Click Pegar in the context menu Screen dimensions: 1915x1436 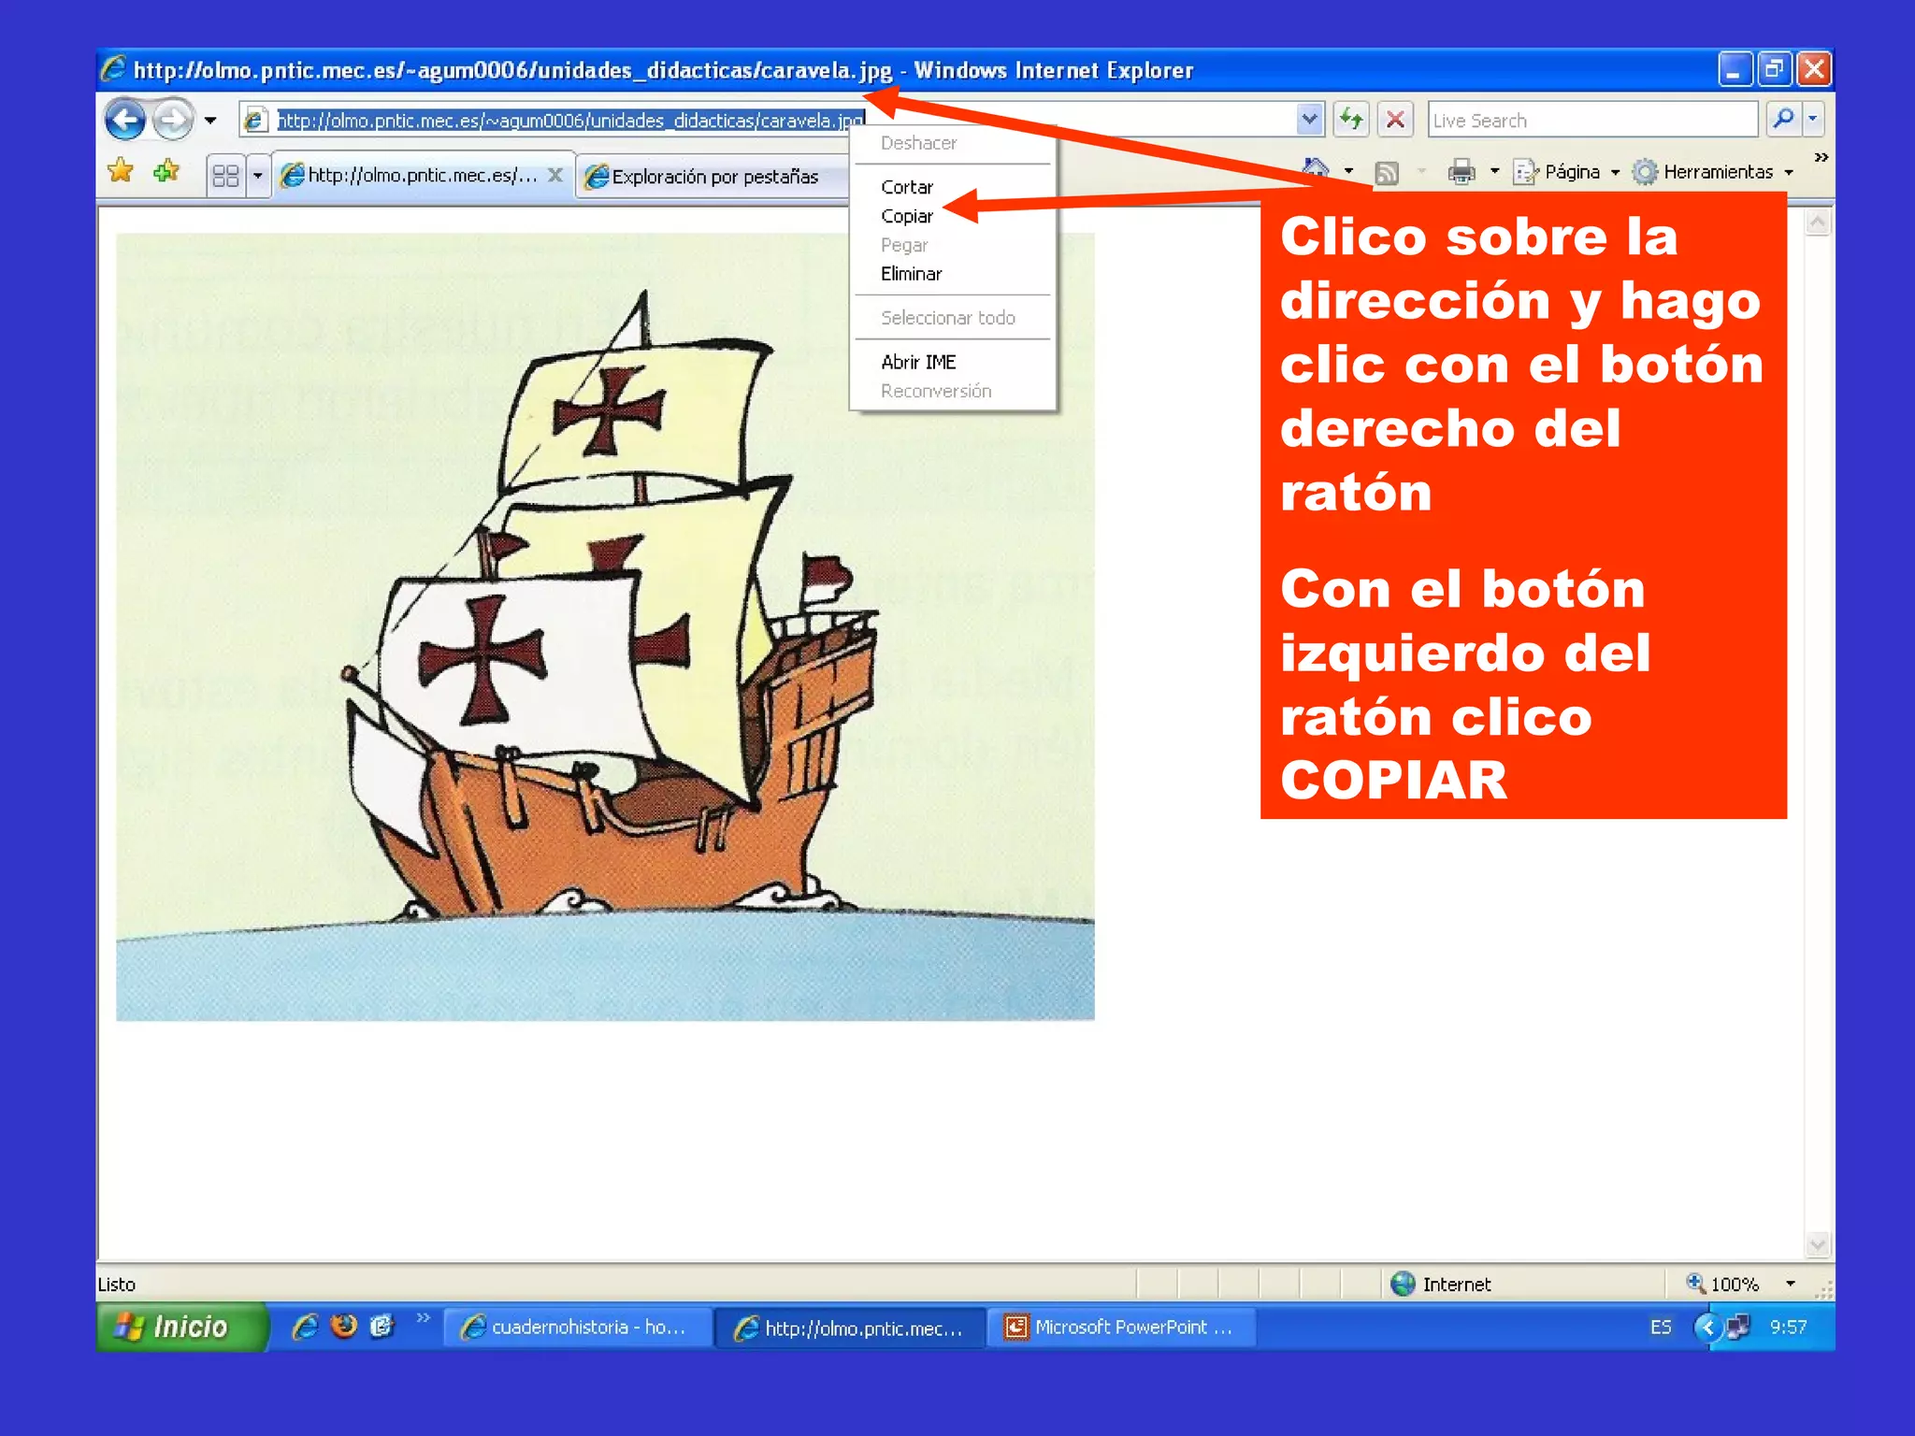tap(953, 245)
